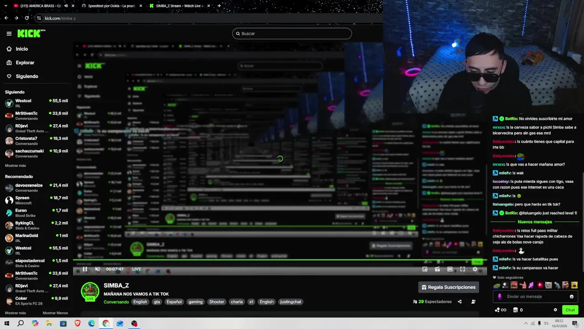Mute the YouTube tab audio icon
The width and height of the screenshot is (584, 329).
[x=66, y=6]
